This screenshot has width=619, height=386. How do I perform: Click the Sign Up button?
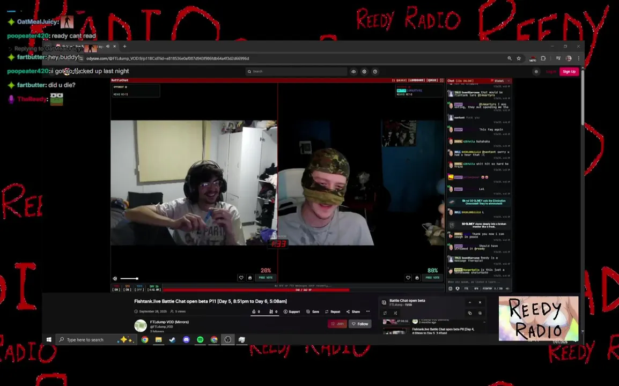tap(569, 71)
